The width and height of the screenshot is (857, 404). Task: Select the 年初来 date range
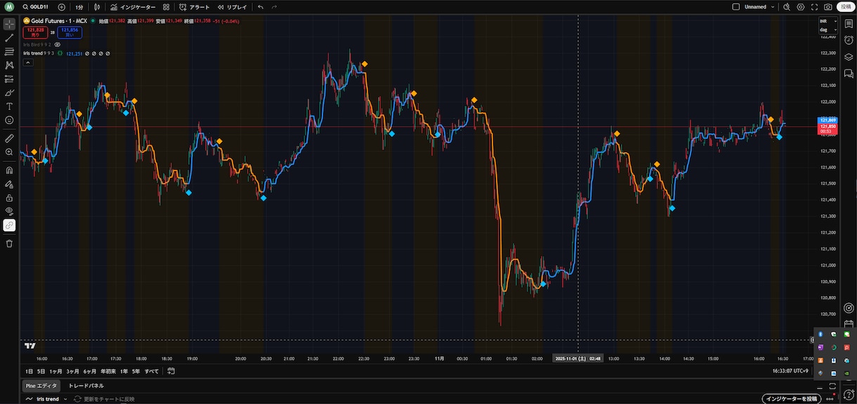(108, 371)
